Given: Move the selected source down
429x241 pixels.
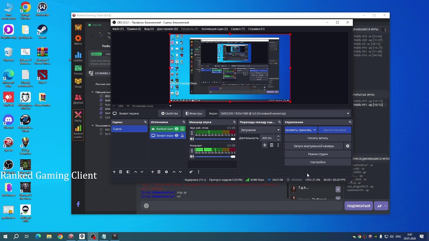Looking at the screenshot, I should [180, 172].
